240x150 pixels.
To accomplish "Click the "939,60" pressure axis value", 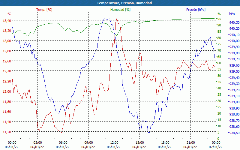I will (234, 65).
